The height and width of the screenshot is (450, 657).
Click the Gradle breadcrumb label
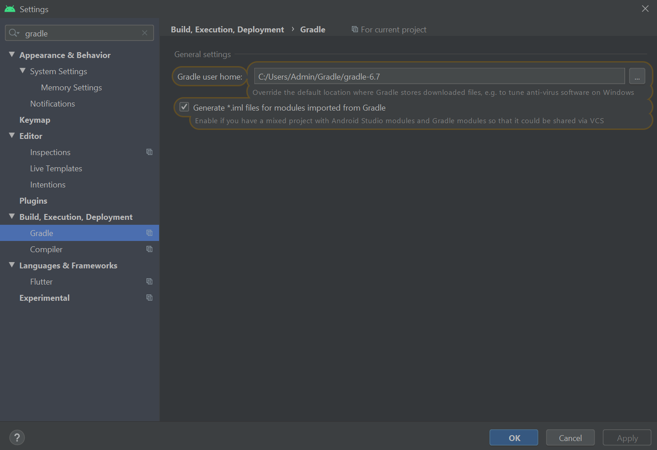(x=313, y=30)
